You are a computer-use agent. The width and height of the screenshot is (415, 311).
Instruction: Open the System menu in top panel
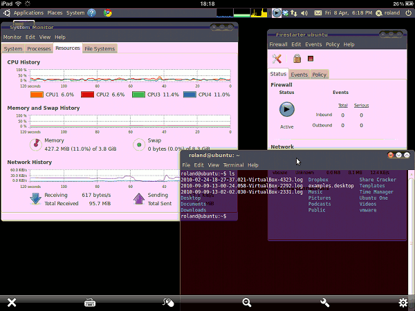pyautogui.click(x=75, y=12)
